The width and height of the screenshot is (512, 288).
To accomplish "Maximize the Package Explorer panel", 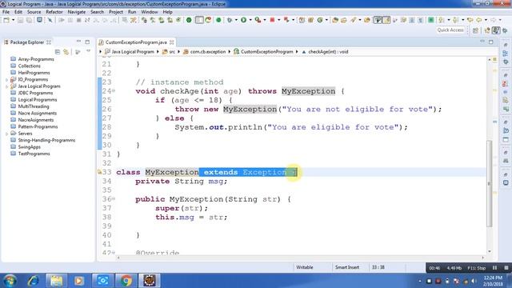I will (x=87, y=42).
